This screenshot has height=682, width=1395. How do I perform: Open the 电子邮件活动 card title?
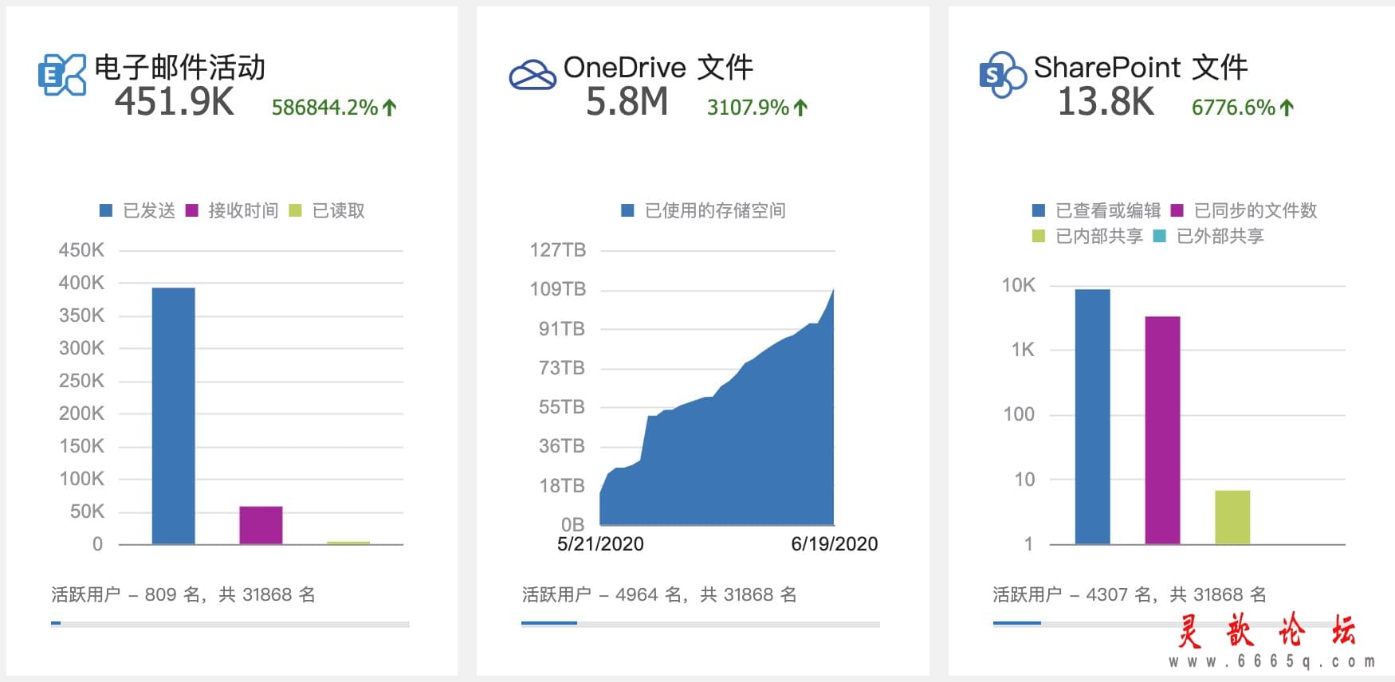pyautogui.click(x=179, y=68)
